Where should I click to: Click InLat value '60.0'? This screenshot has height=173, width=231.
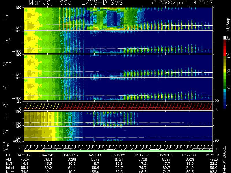(x=48, y=168)
